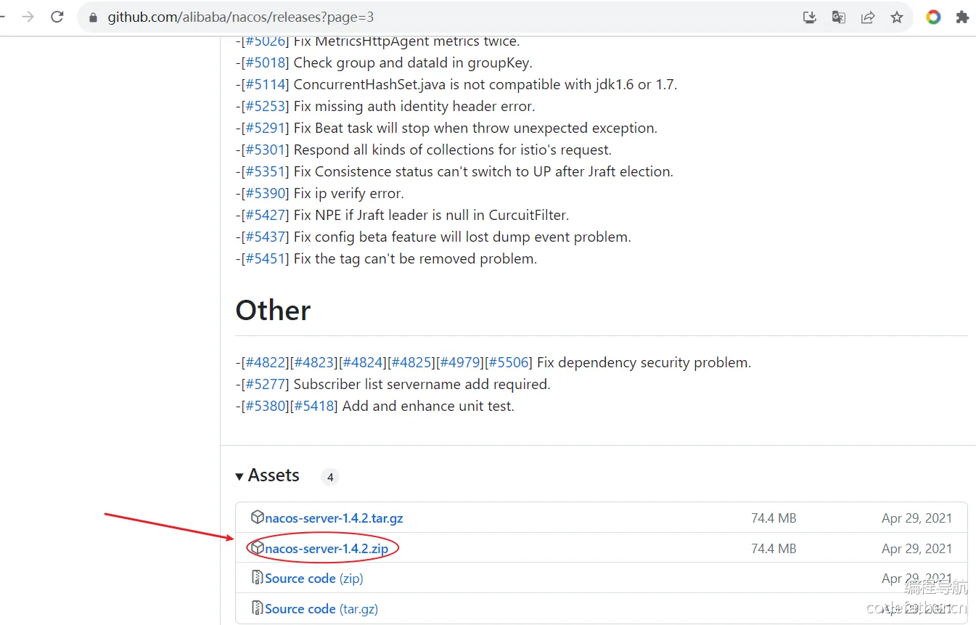Bookmark this page with the star icon
Image resolution: width=976 pixels, height=625 pixels.
point(897,17)
